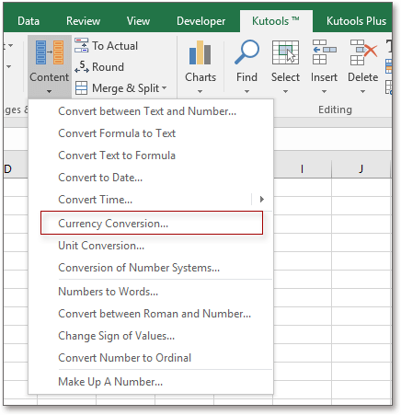Image resolution: width=401 pixels, height=415 pixels.
Task: Click the To Actual icon
Action: [x=81, y=45]
